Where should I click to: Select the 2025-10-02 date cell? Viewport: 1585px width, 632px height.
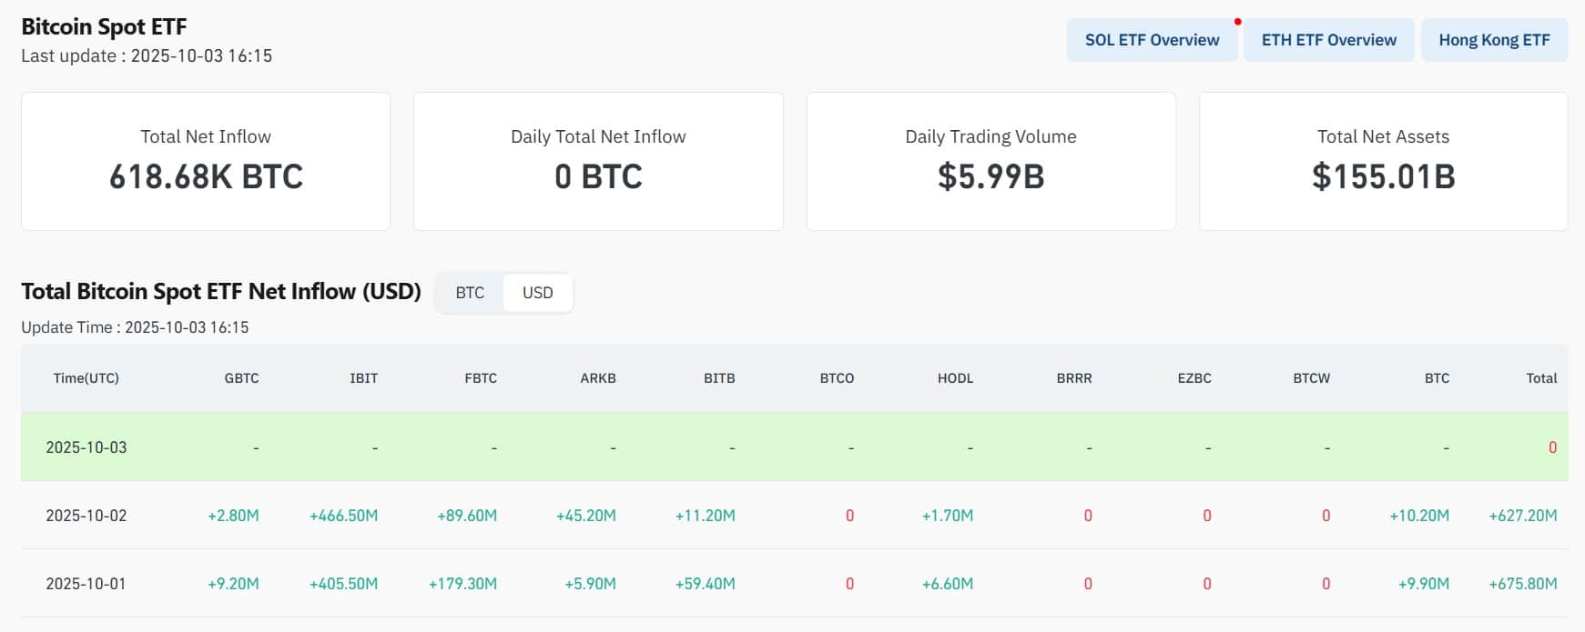click(86, 516)
